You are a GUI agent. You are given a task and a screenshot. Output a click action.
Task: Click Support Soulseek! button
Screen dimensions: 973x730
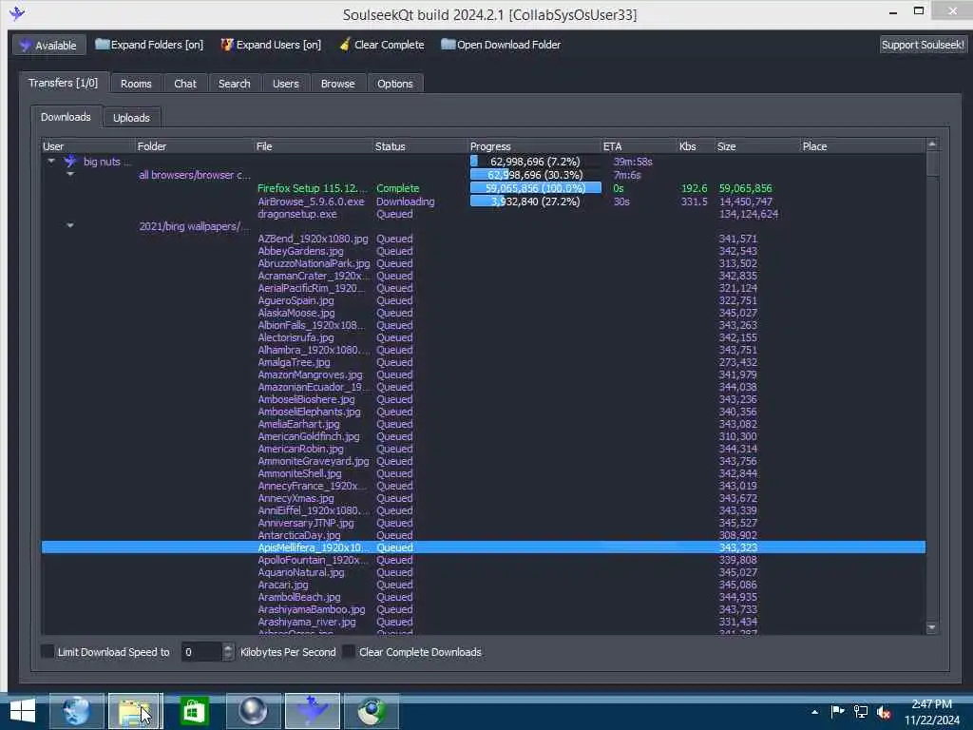pyautogui.click(x=923, y=45)
